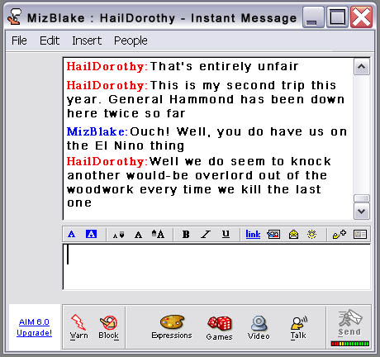Open the smiley emoticon picker
Image resolution: width=380 pixels, height=357 pixels.
click(x=293, y=235)
